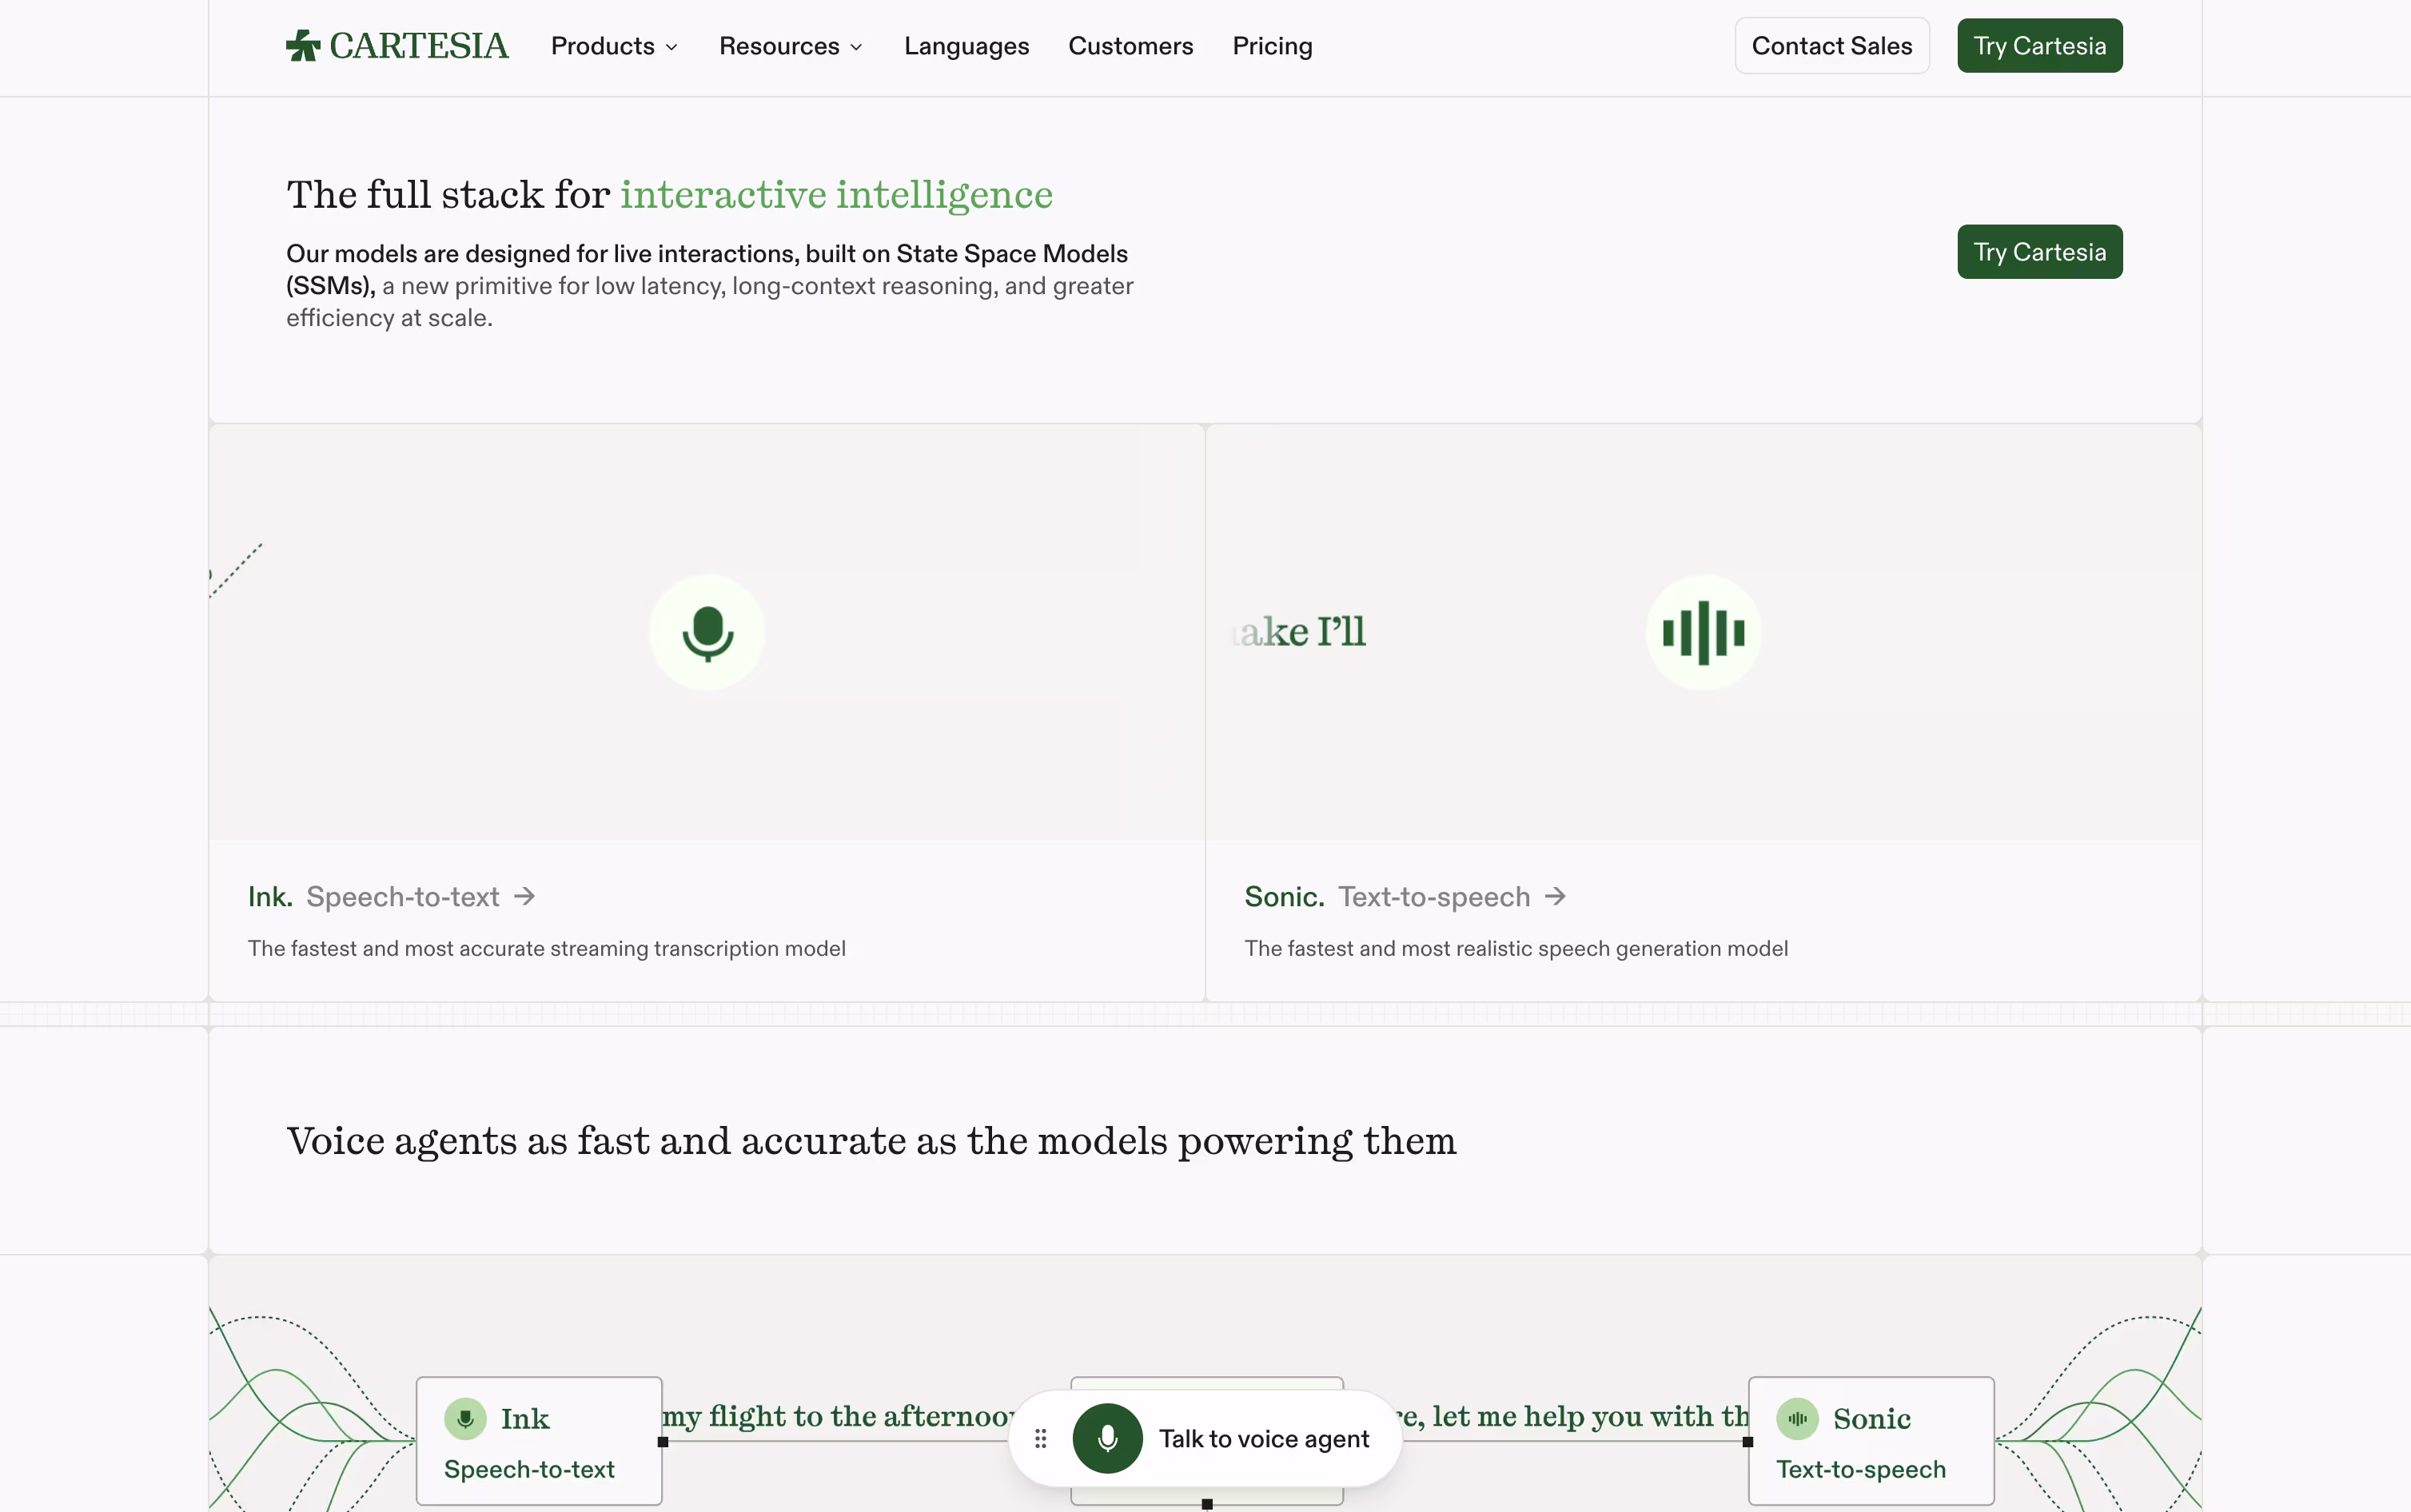Click the small microphone icon in the Ink node
2411x1512 pixels.
pos(465,1418)
